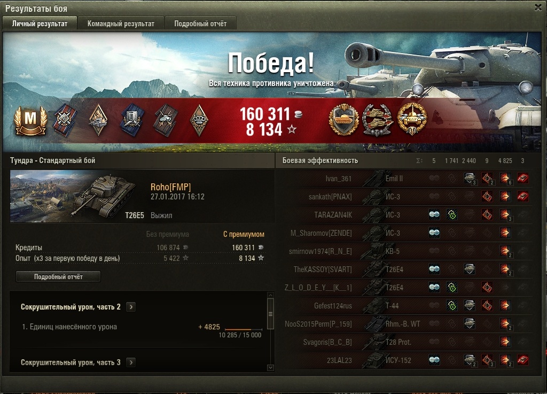Expand mission Сокрушительный урон, часть 2
547x394 pixels.
(131, 307)
